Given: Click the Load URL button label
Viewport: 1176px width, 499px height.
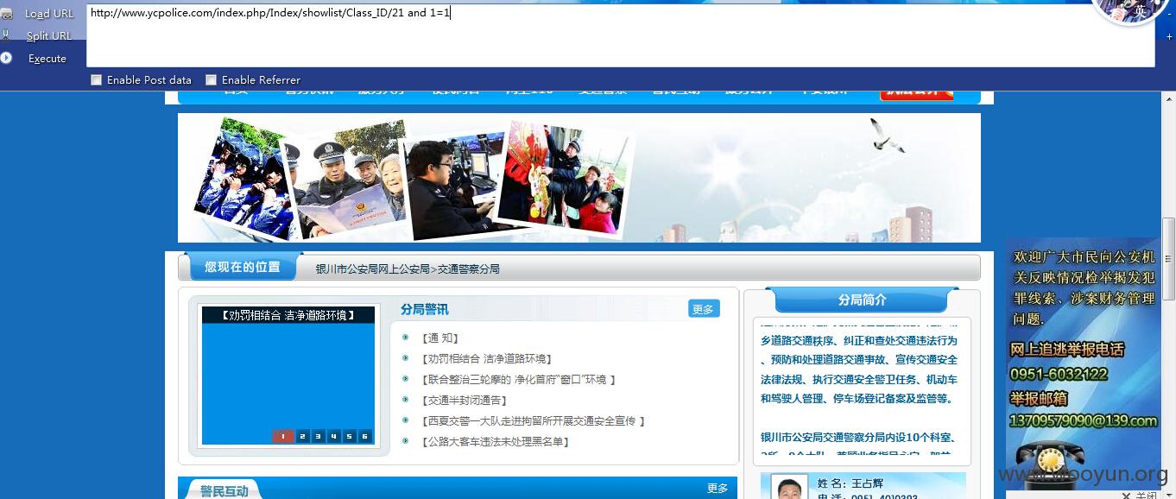Looking at the screenshot, I should (x=49, y=14).
